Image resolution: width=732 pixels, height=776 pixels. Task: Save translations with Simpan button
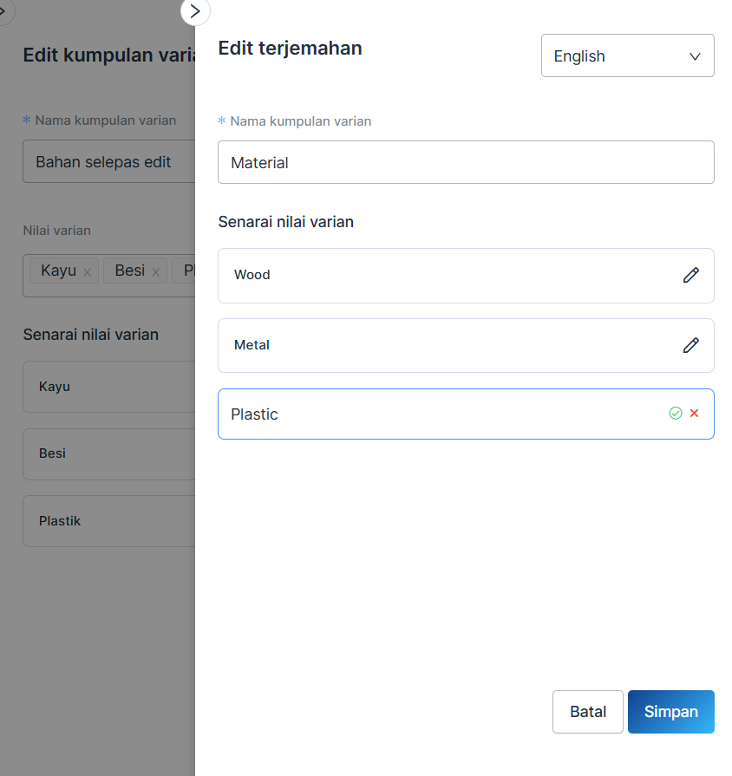coord(670,712)
